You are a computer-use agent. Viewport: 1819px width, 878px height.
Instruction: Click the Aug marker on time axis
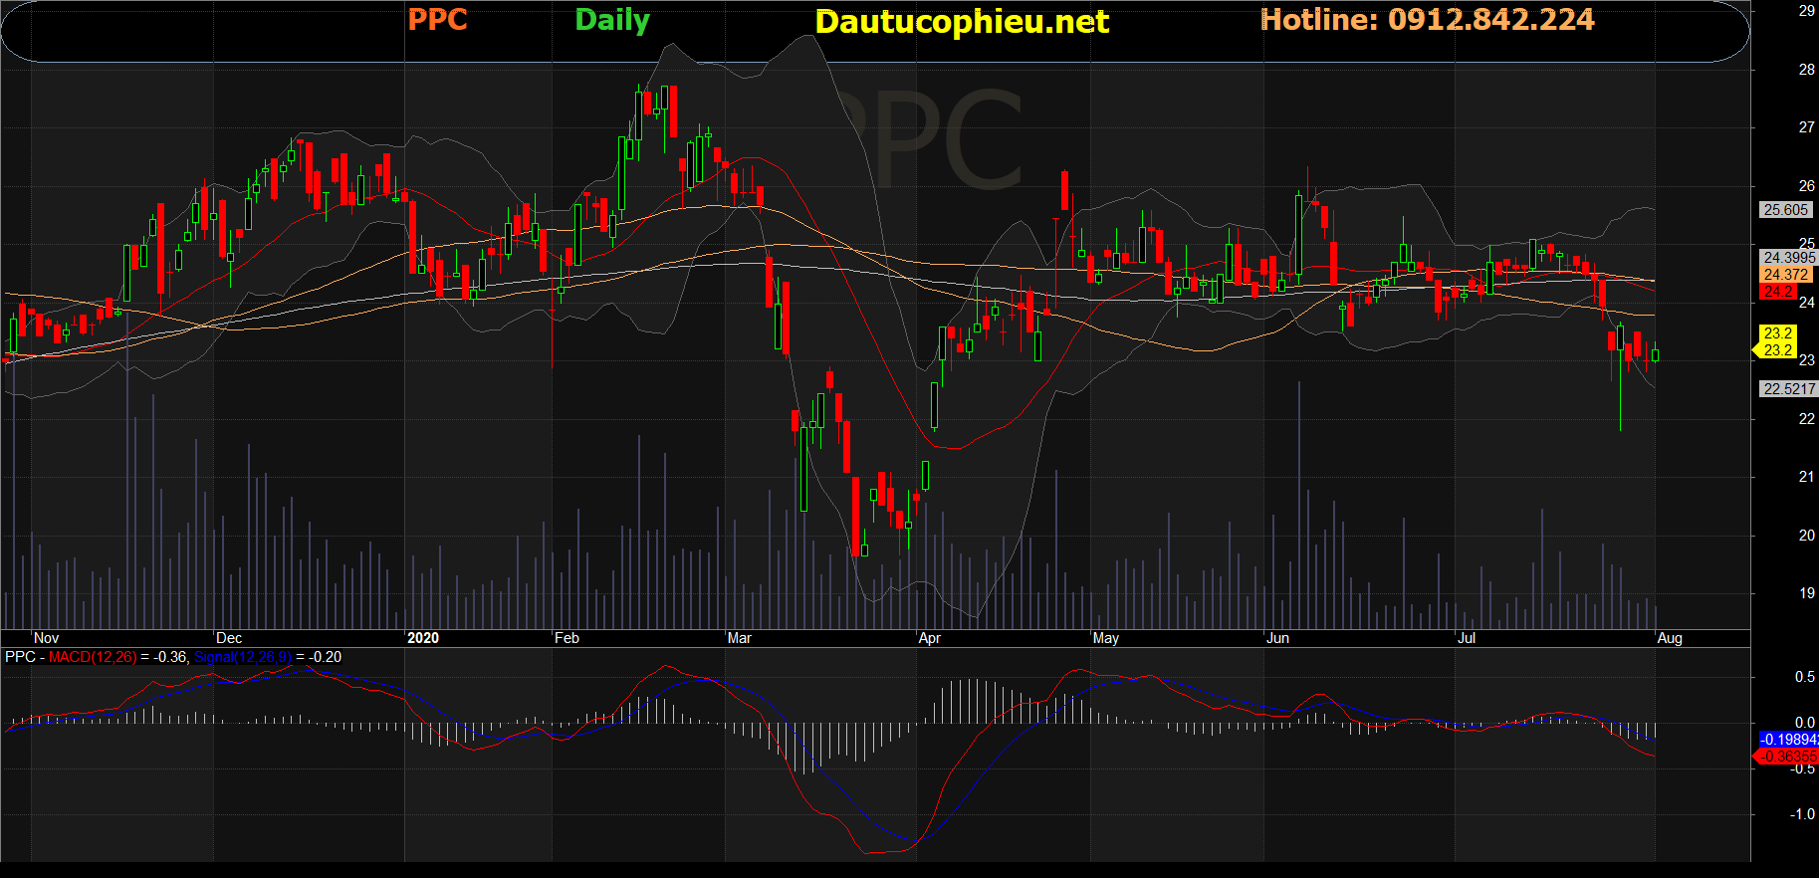pyautogui.click(x=1669, y=638)
